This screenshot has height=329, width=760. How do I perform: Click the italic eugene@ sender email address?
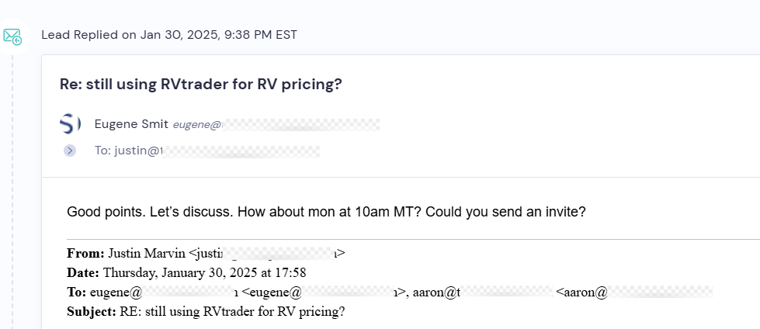[x=276, y=124]
